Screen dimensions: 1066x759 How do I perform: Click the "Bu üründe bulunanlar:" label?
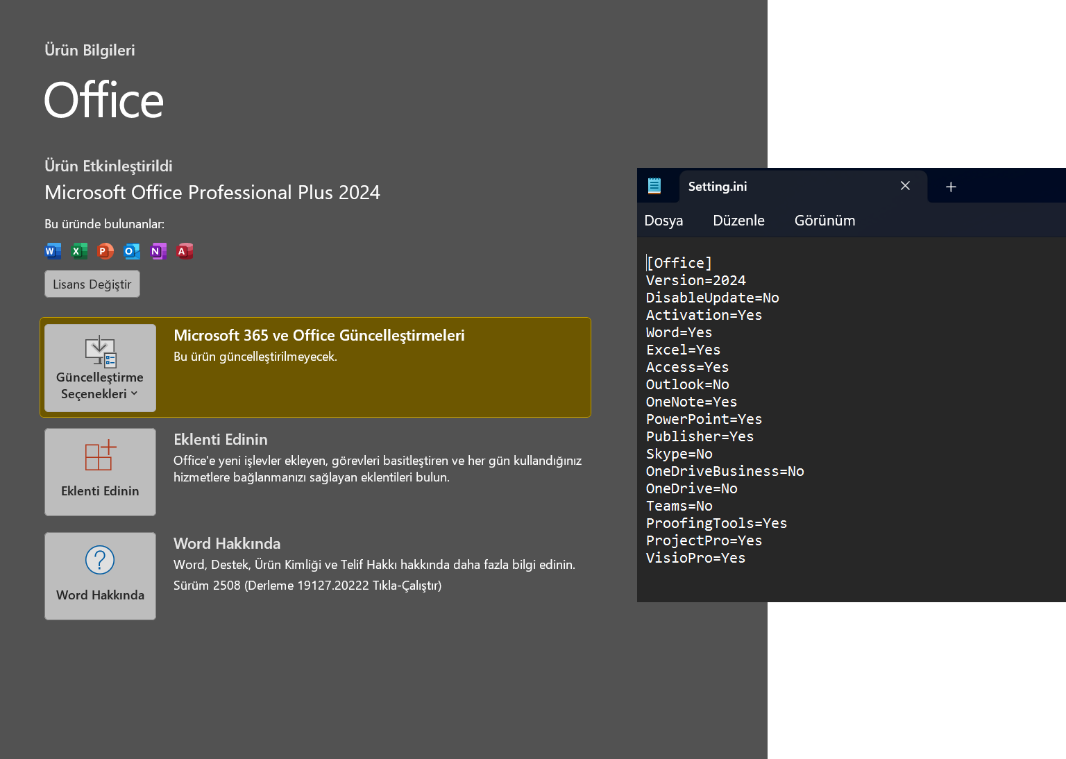tap(105, 224)
